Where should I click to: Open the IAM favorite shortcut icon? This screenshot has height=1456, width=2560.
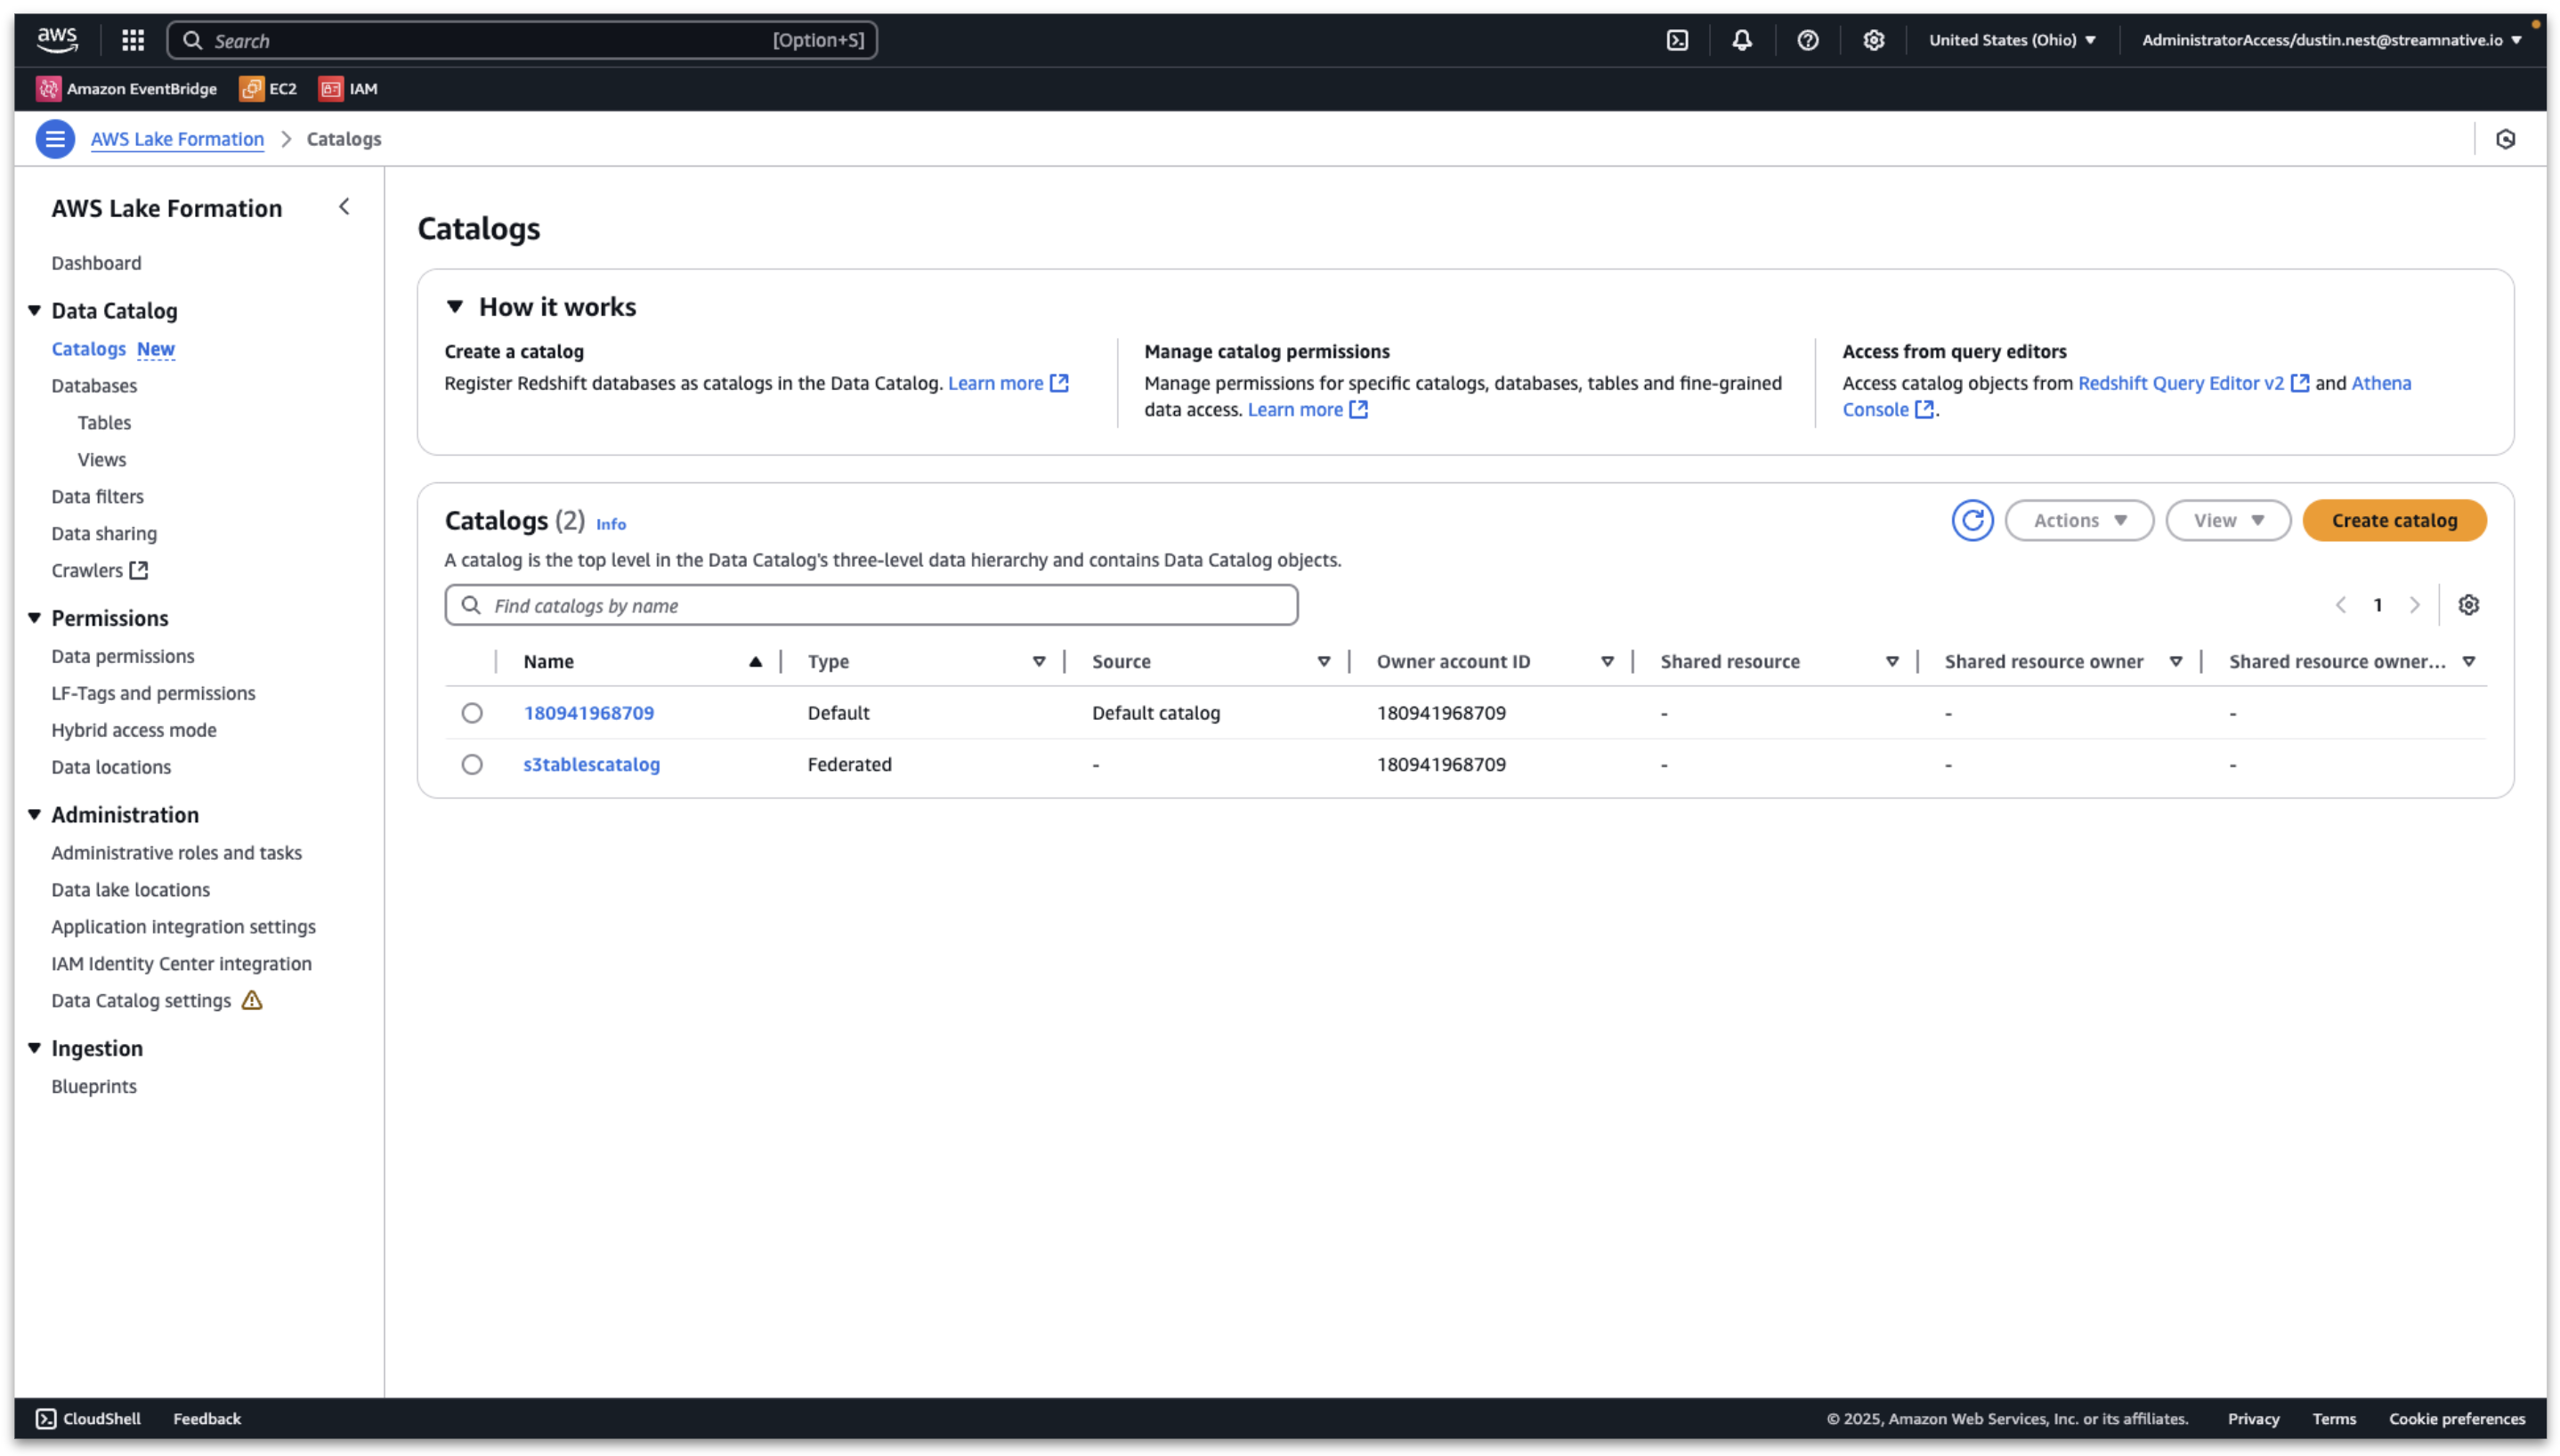[x=348, y=88]
